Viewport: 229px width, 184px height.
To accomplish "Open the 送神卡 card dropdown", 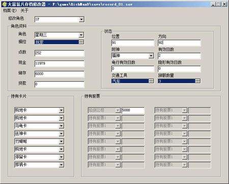I will (62, 134).
